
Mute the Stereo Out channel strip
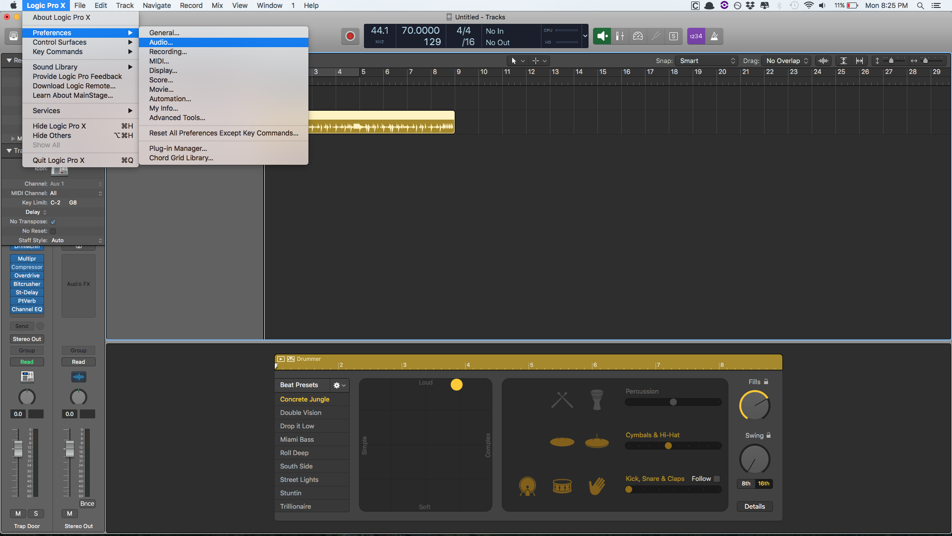click(69, 514)
